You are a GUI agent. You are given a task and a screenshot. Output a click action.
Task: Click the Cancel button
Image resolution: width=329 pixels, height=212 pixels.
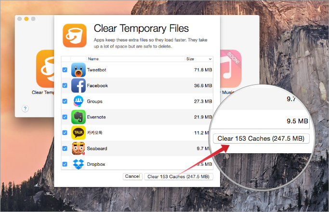[132, 176]
